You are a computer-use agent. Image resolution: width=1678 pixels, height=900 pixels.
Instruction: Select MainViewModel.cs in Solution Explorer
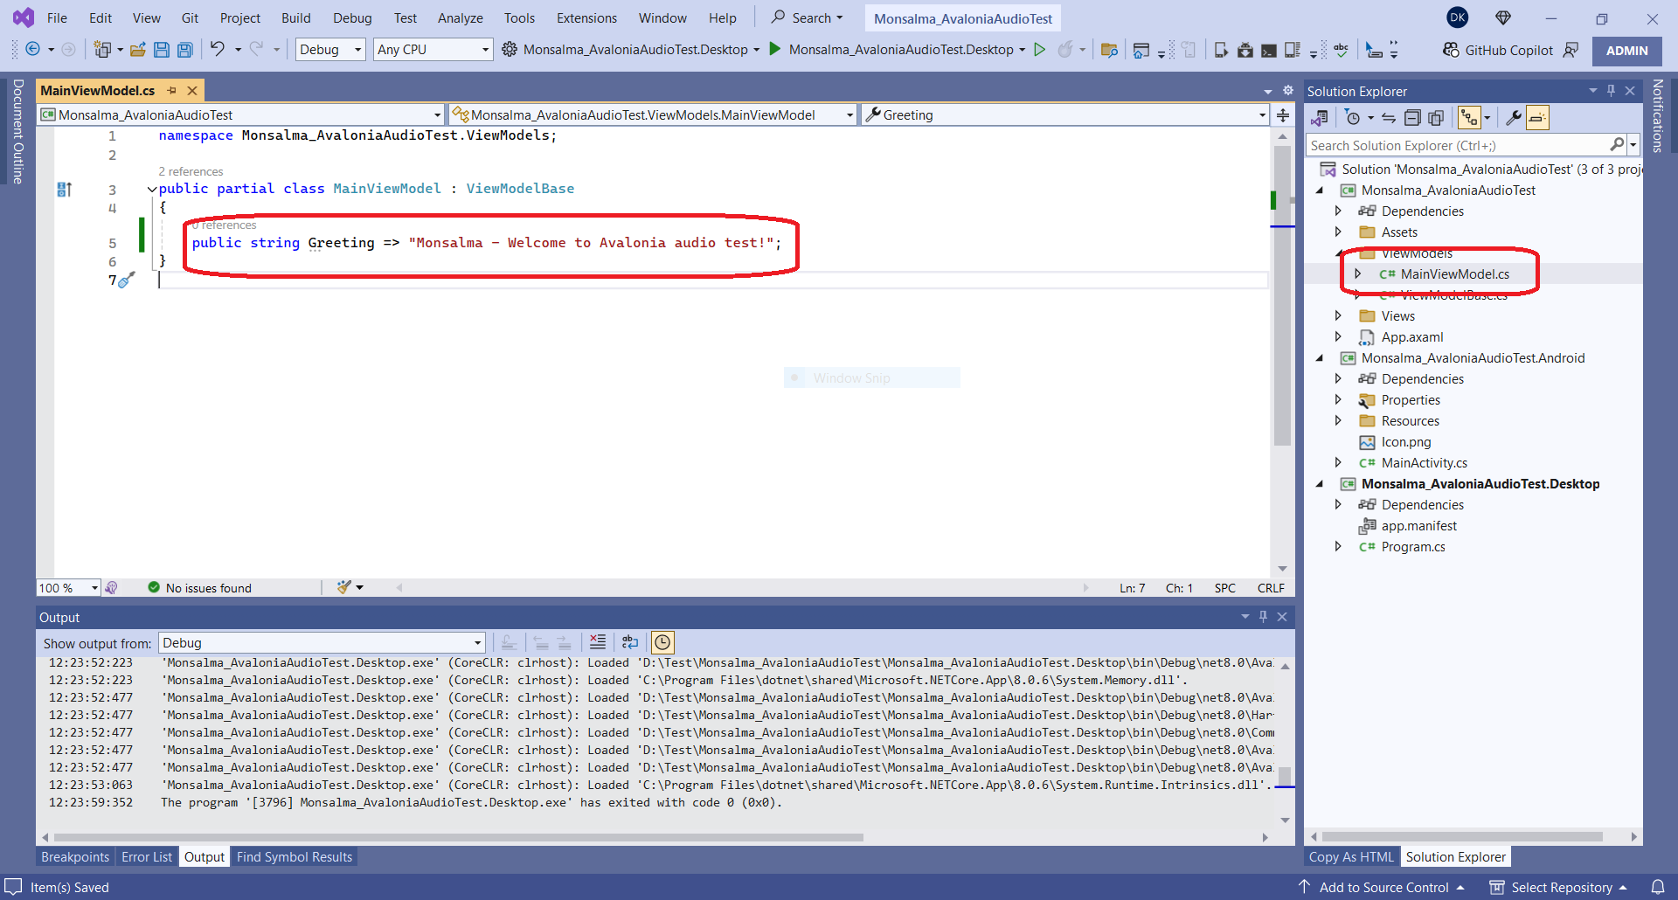1454,273
